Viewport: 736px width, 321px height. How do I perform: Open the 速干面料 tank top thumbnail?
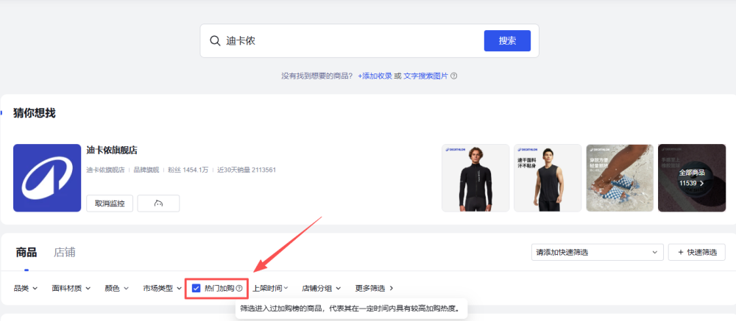[548, 178]
